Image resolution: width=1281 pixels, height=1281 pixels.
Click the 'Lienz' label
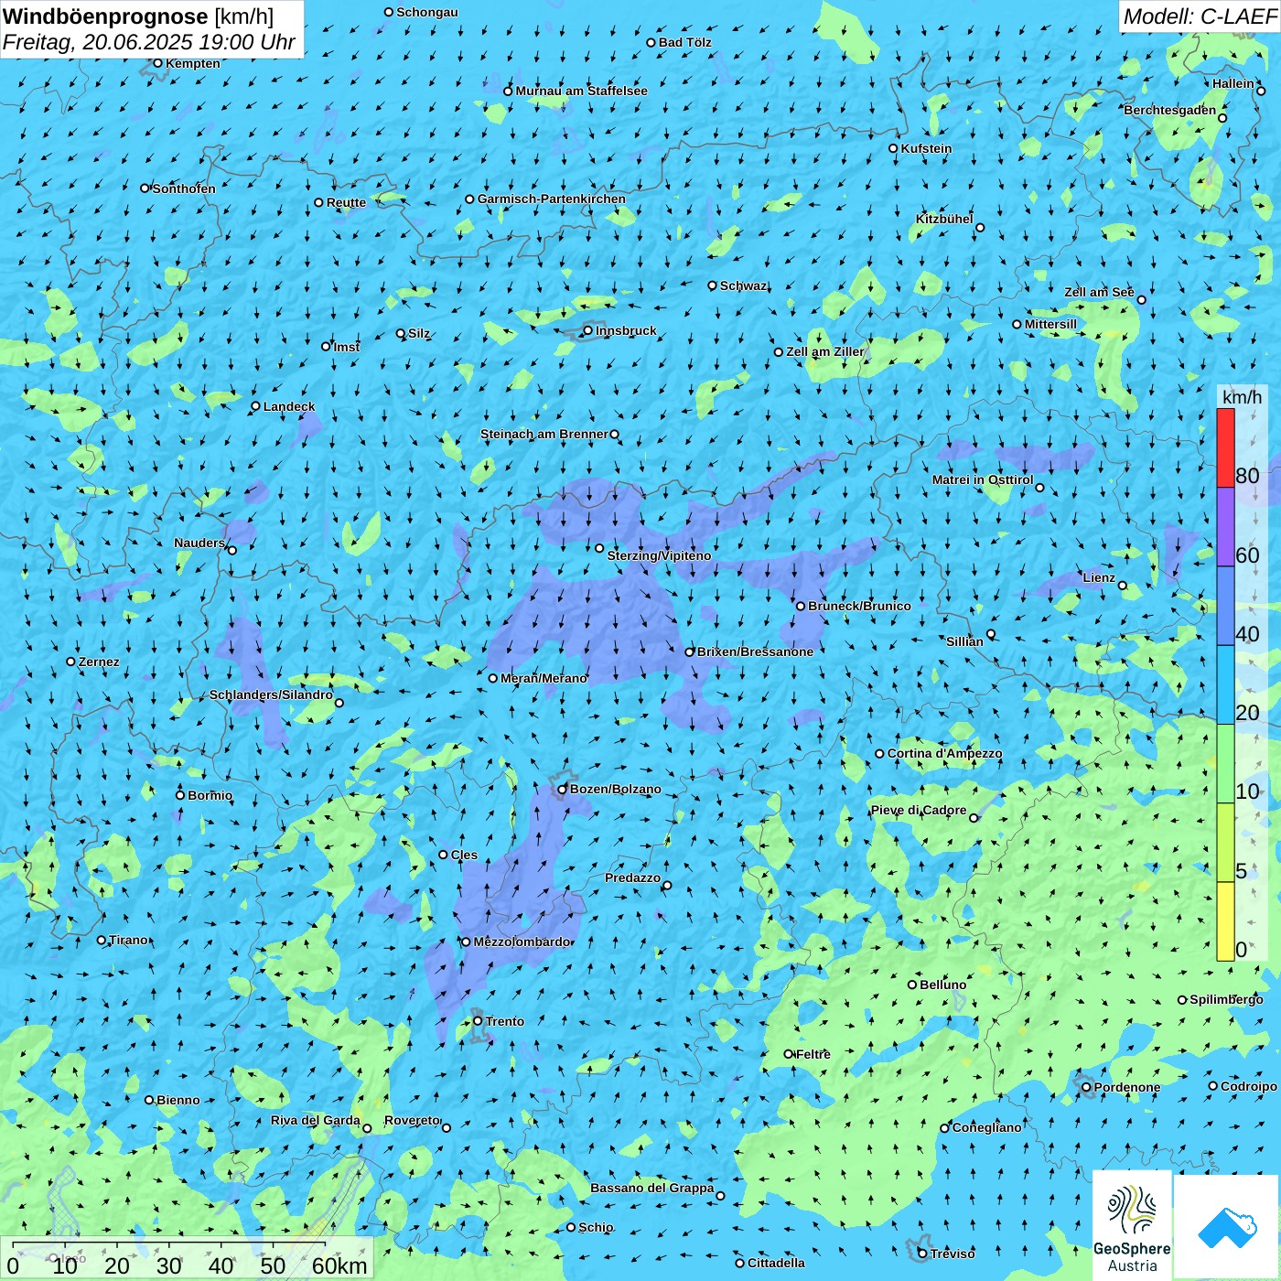(1099, 577)
